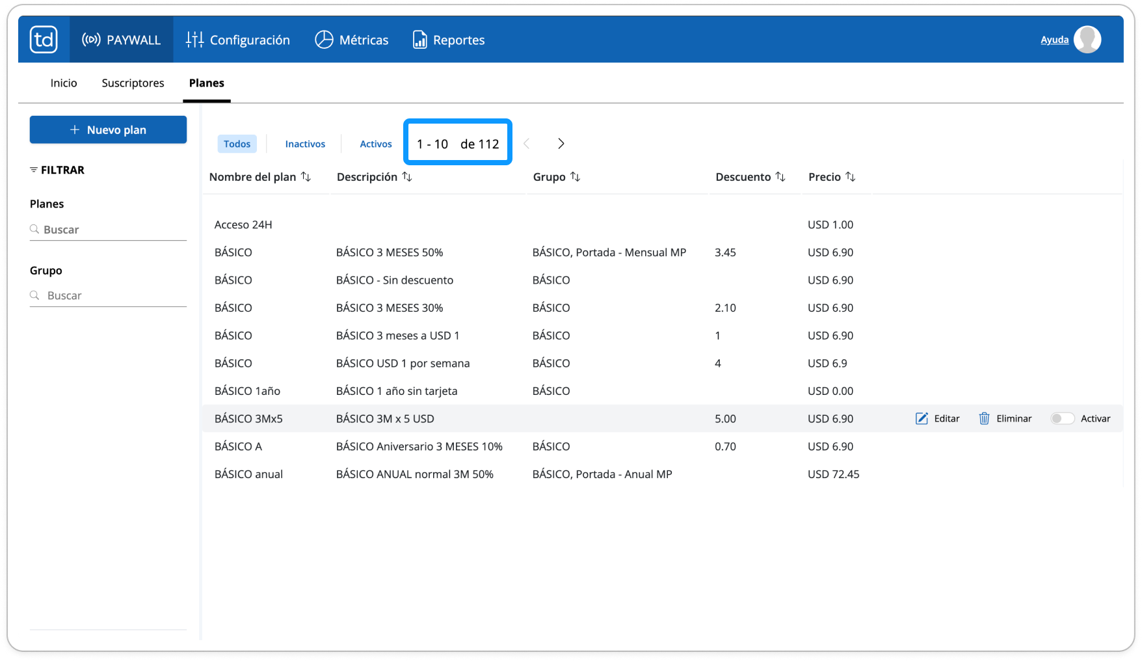
Task: Click the Planes search field
Action: pos(108,230)
